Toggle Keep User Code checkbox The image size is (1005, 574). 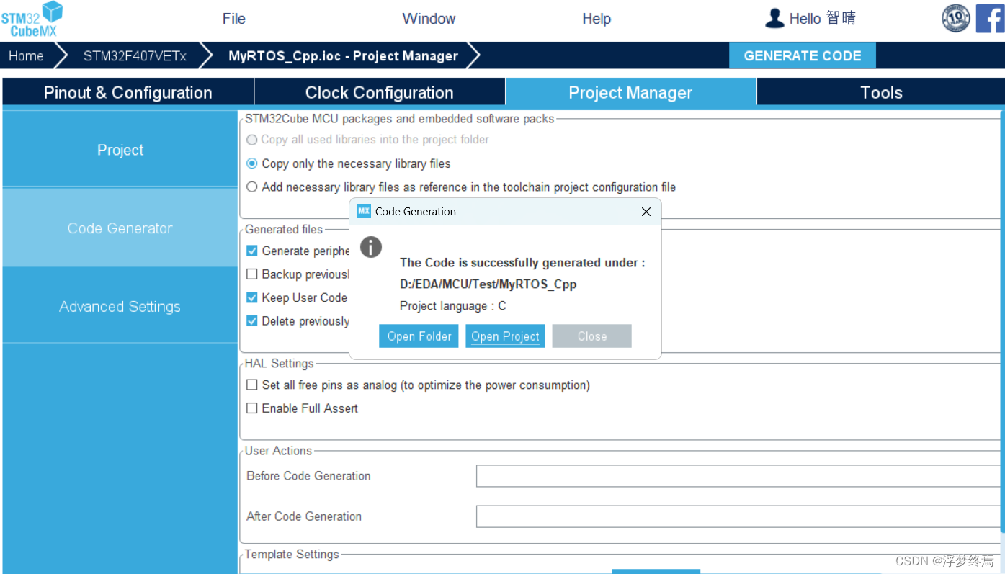pos(252,297)
